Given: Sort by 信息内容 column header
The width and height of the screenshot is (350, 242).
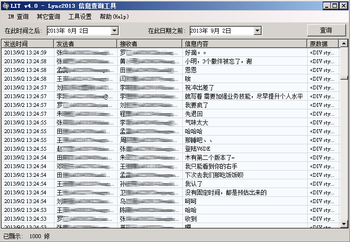Looking at the screenshot, I should coord(244,44).
